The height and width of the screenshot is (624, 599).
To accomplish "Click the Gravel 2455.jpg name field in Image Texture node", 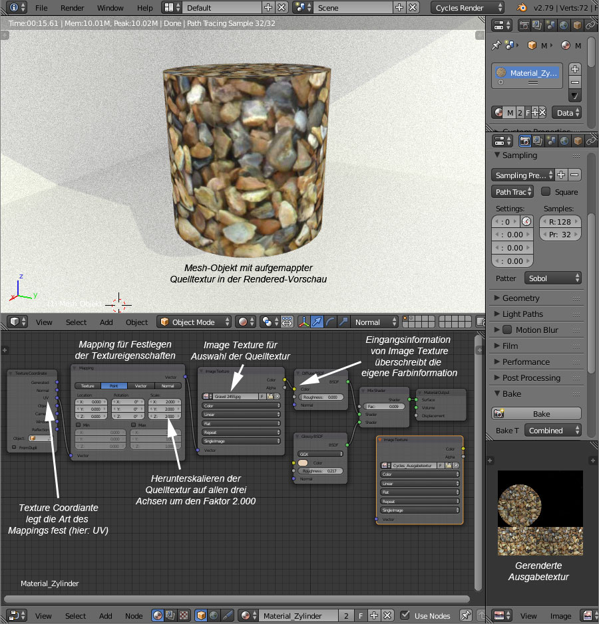I will click(x=236, y=397).
